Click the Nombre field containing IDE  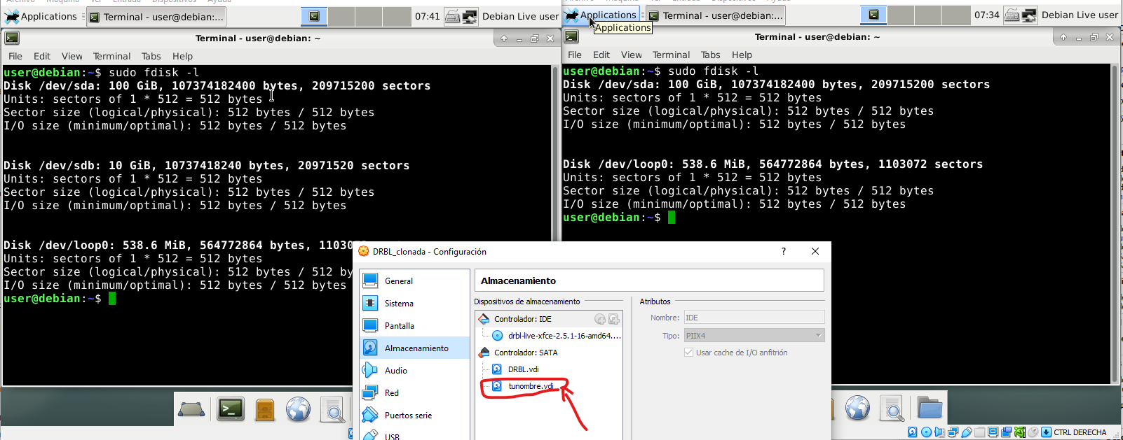pos(754,318)
